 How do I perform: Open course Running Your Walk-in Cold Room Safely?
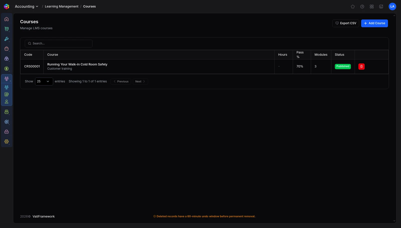pos(77,64)
